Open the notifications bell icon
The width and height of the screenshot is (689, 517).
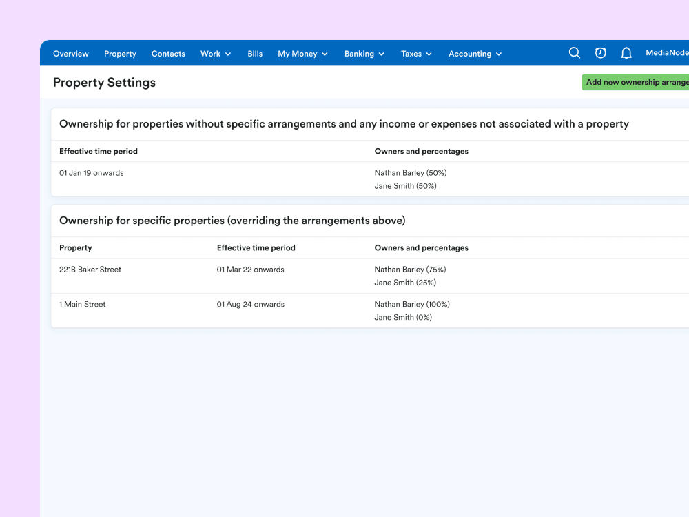tap(626, 53)
